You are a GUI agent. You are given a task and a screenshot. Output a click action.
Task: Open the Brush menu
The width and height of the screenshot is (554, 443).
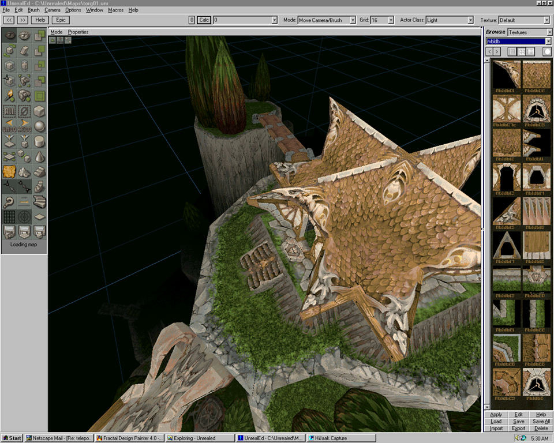pos(33,10)
